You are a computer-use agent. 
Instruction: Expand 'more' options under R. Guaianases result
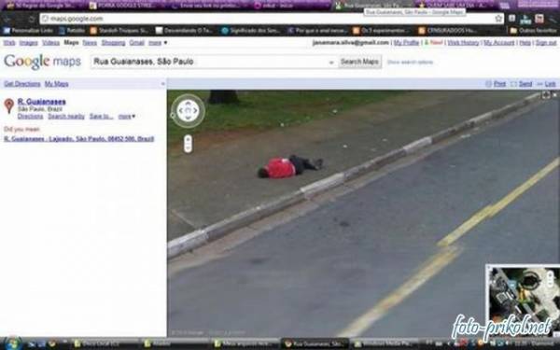coord(127,117)
